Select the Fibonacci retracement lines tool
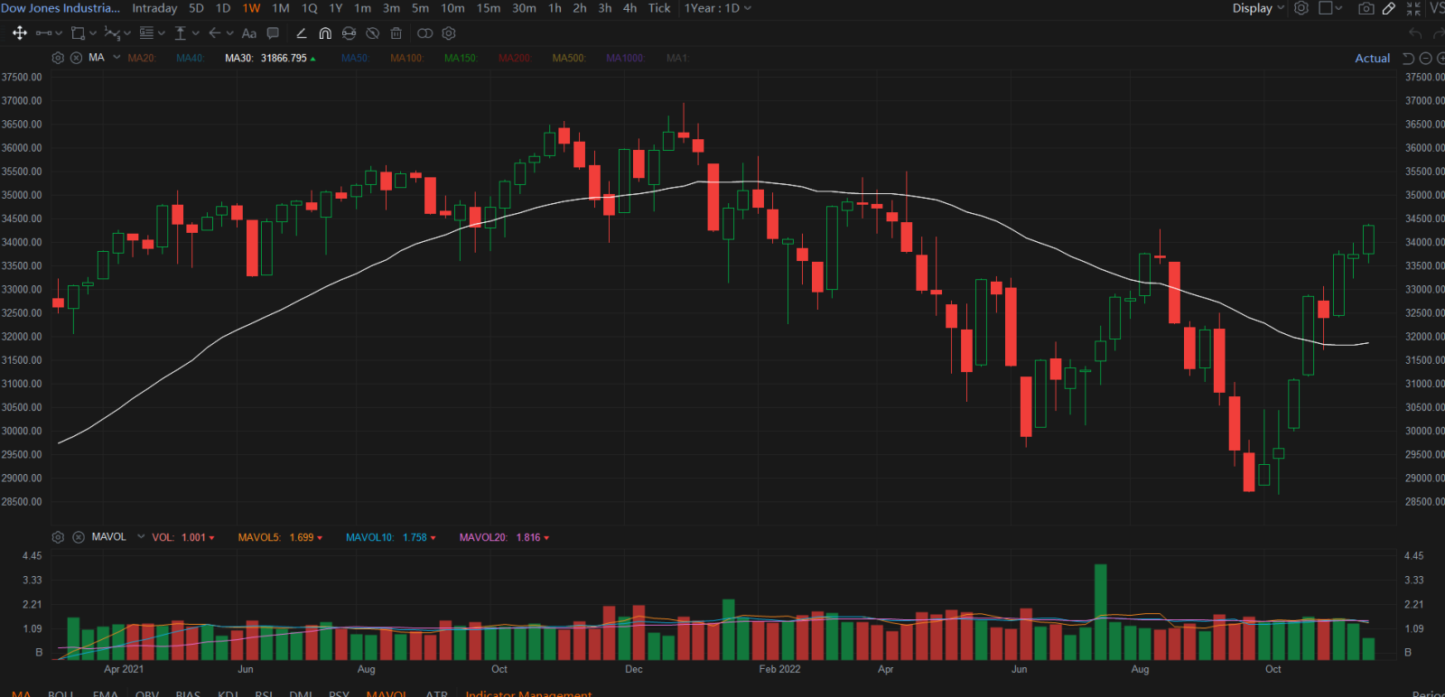Screen dimensions: 1445x697 coord(146,33)
